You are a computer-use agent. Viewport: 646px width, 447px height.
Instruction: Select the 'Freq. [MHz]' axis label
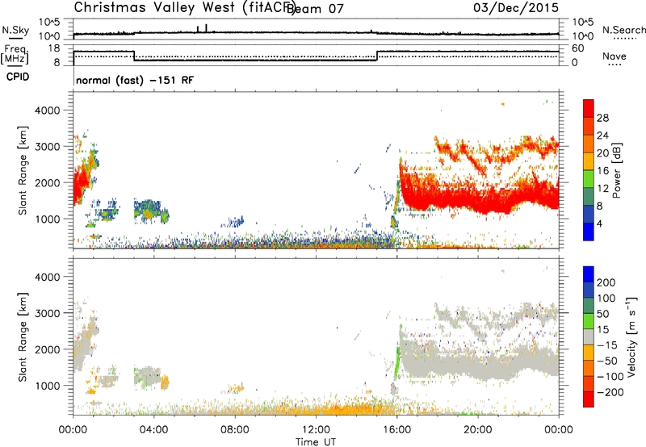(15, 54)
